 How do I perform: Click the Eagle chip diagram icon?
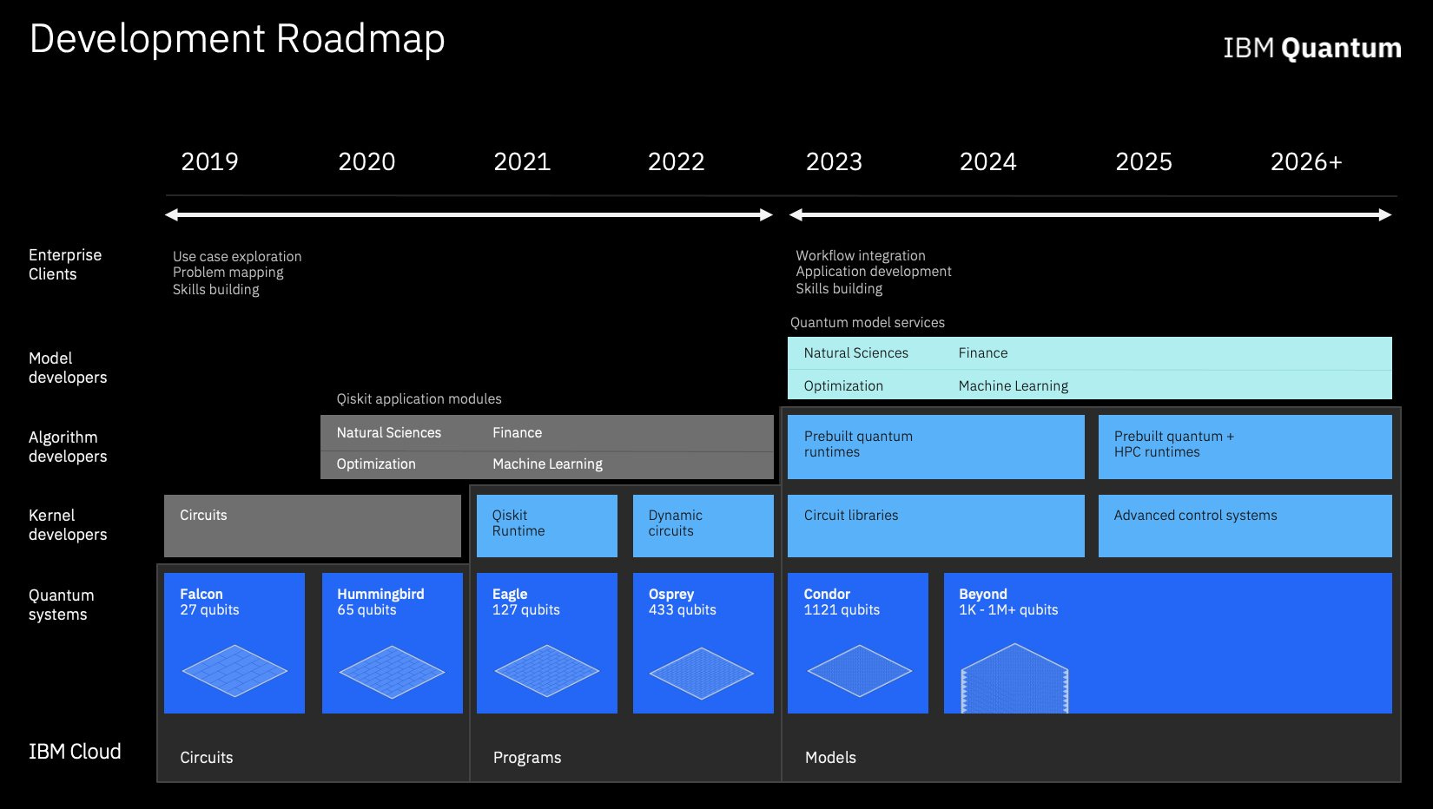coord(547,671)
